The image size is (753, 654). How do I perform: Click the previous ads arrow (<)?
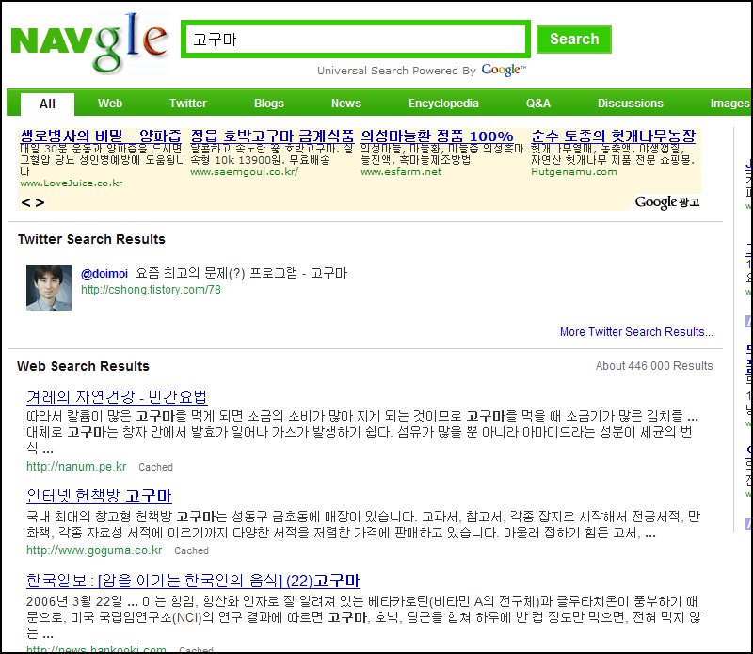click(x=26, y=202)
